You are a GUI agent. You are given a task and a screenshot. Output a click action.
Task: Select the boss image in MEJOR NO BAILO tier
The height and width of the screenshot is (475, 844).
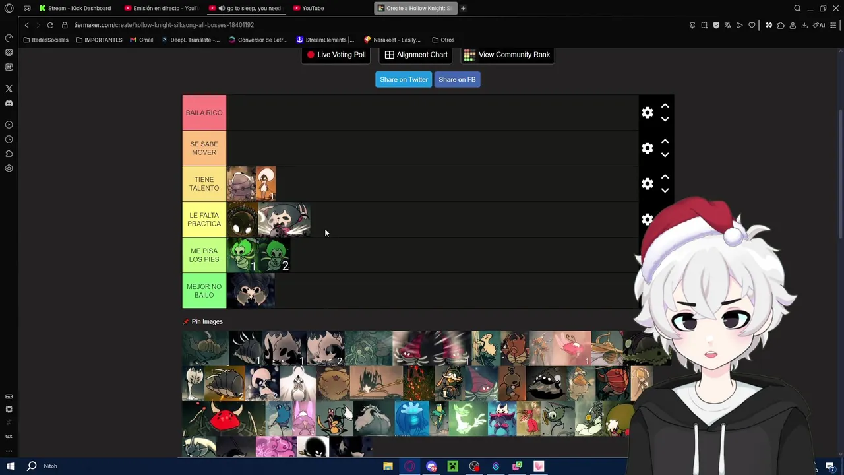click(x=251, y=291)
